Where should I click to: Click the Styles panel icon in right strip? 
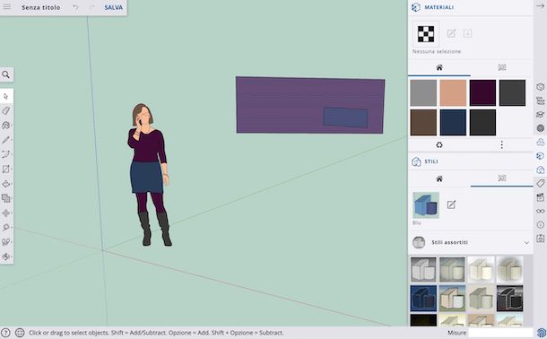pos(541,169)
